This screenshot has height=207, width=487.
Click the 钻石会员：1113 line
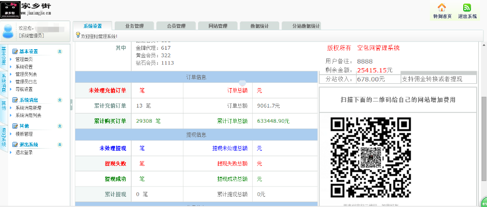(155, 63)
